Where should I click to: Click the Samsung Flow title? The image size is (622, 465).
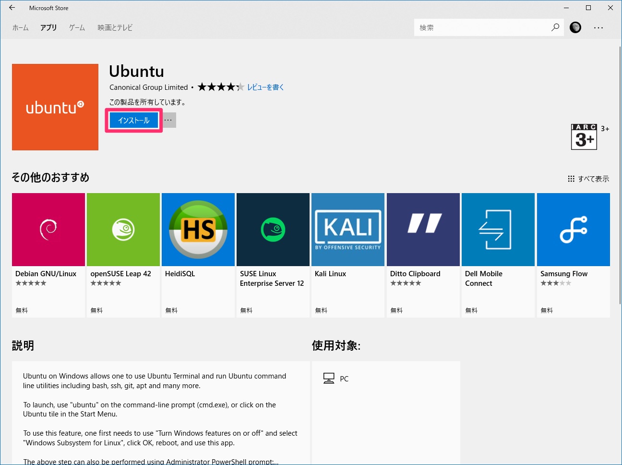[564, 274]
